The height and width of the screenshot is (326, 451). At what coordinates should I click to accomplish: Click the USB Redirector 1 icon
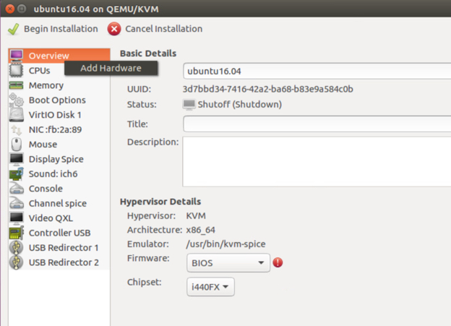(x=17, y=247)
